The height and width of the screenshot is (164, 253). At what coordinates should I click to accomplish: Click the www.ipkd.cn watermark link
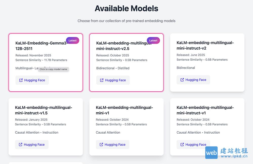234,156
